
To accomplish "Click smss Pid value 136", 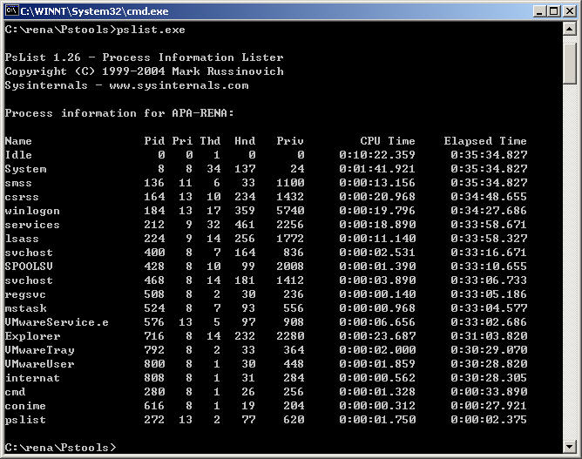I will (154, 183).
